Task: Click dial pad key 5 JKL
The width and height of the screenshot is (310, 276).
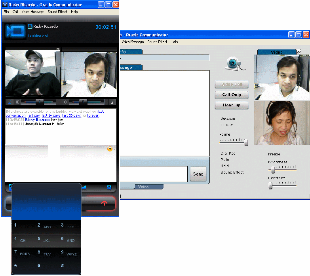Action: click(x=46, y=240)
